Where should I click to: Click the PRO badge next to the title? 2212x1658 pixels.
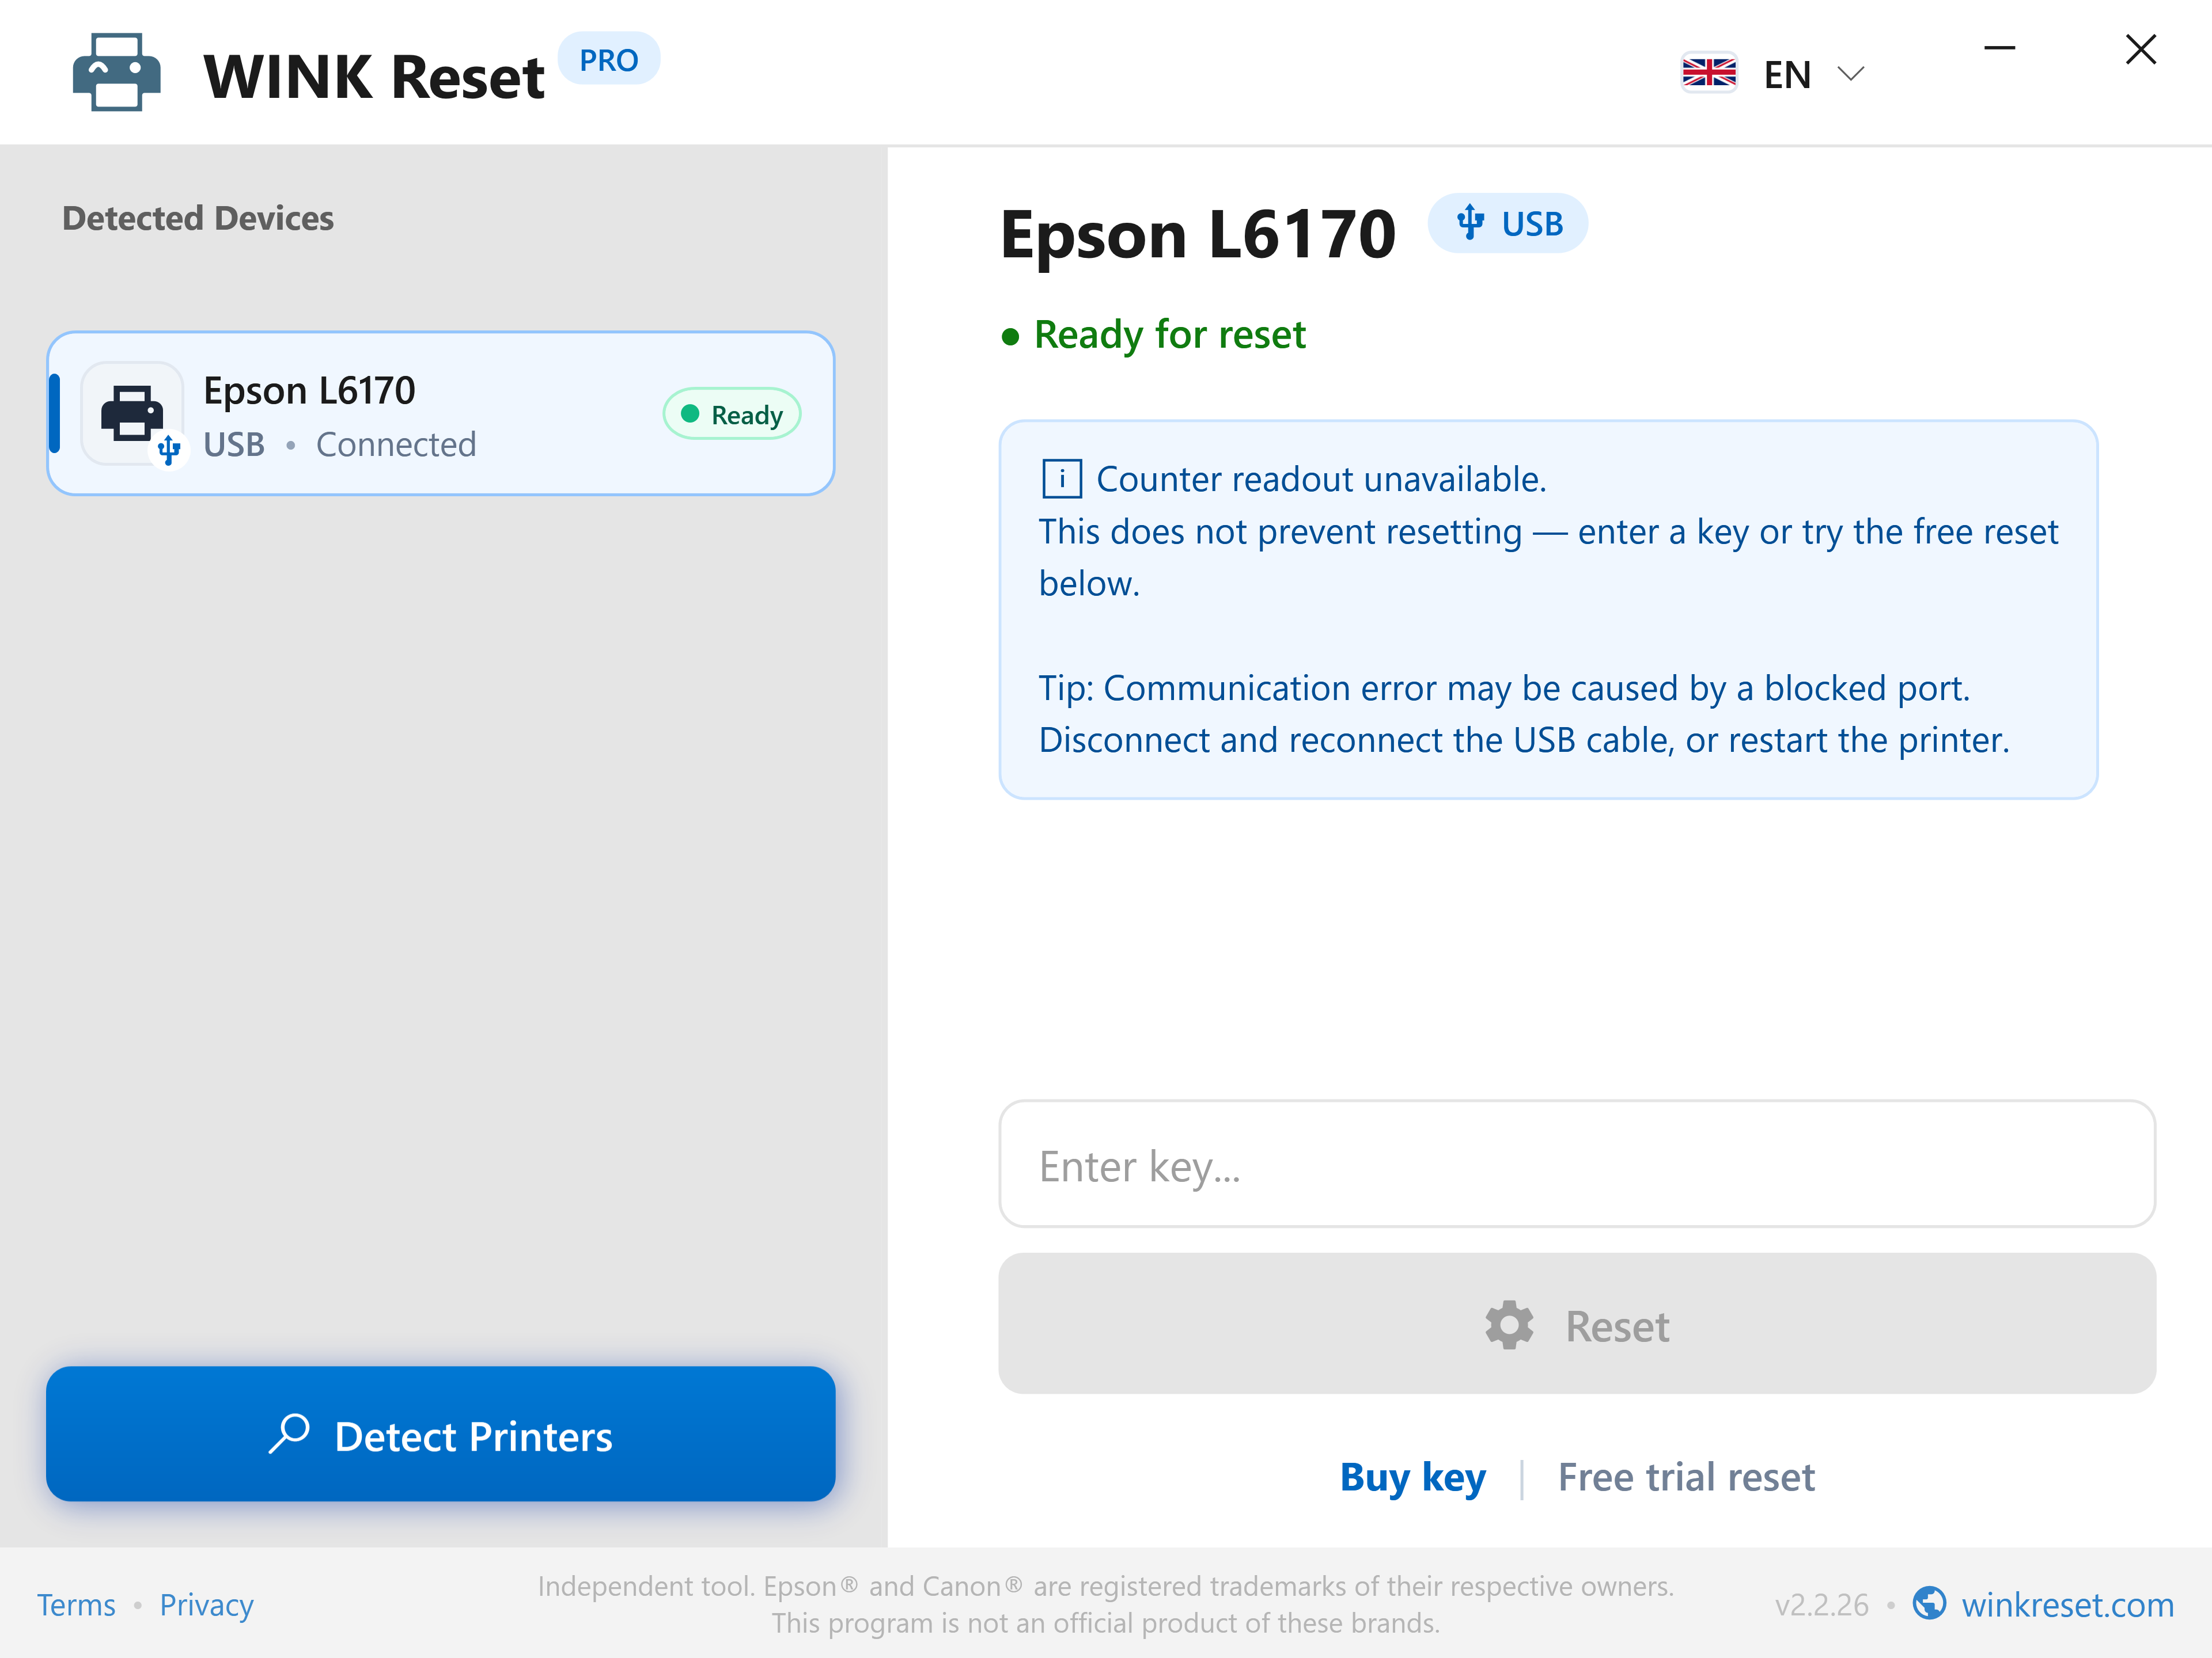[608, 60]
